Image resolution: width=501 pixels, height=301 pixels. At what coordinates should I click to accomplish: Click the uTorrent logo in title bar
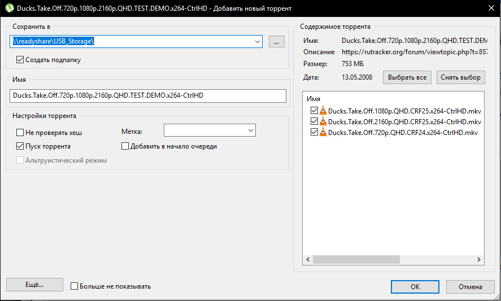point(8,8)
